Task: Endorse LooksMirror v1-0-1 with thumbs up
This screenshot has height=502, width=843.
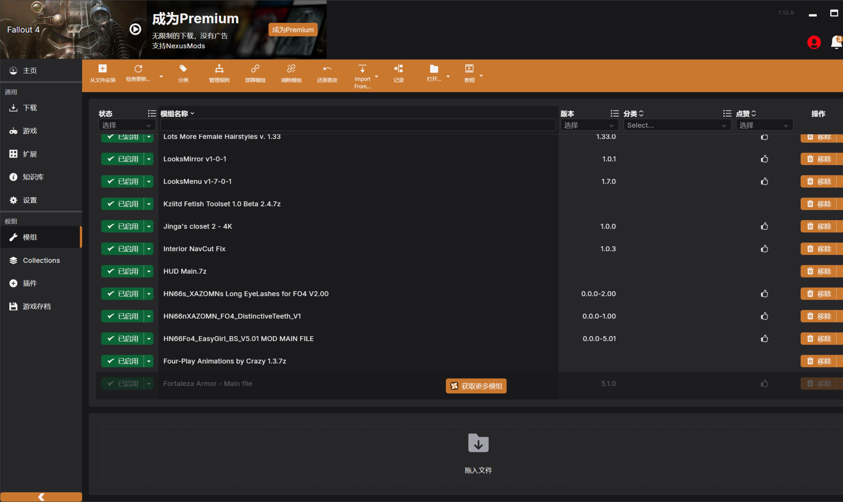Action: pos(764,159)
